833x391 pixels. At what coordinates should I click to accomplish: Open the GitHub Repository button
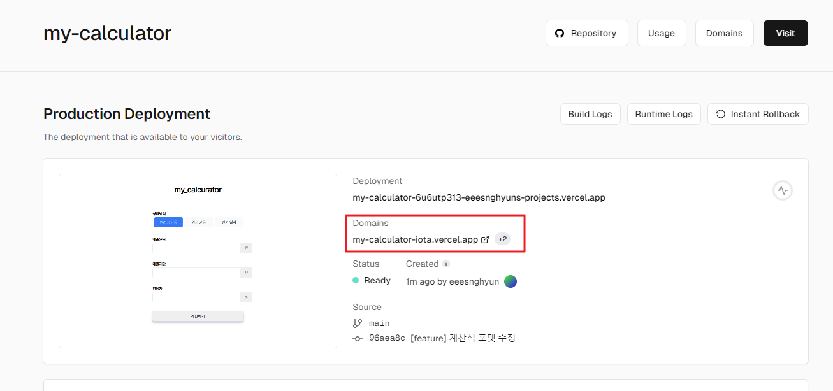pyautogui.click(x=586, y=33)
